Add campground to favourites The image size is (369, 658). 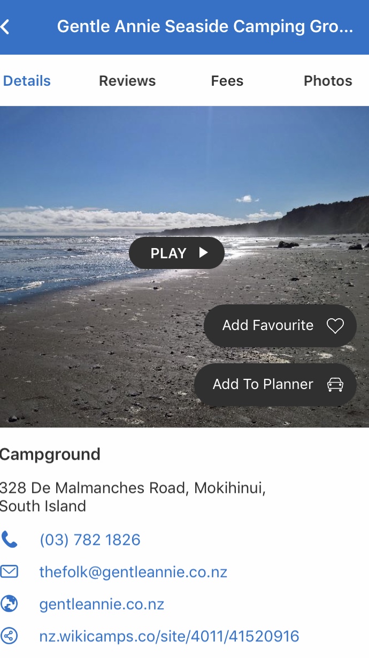[x=280, y=326]
